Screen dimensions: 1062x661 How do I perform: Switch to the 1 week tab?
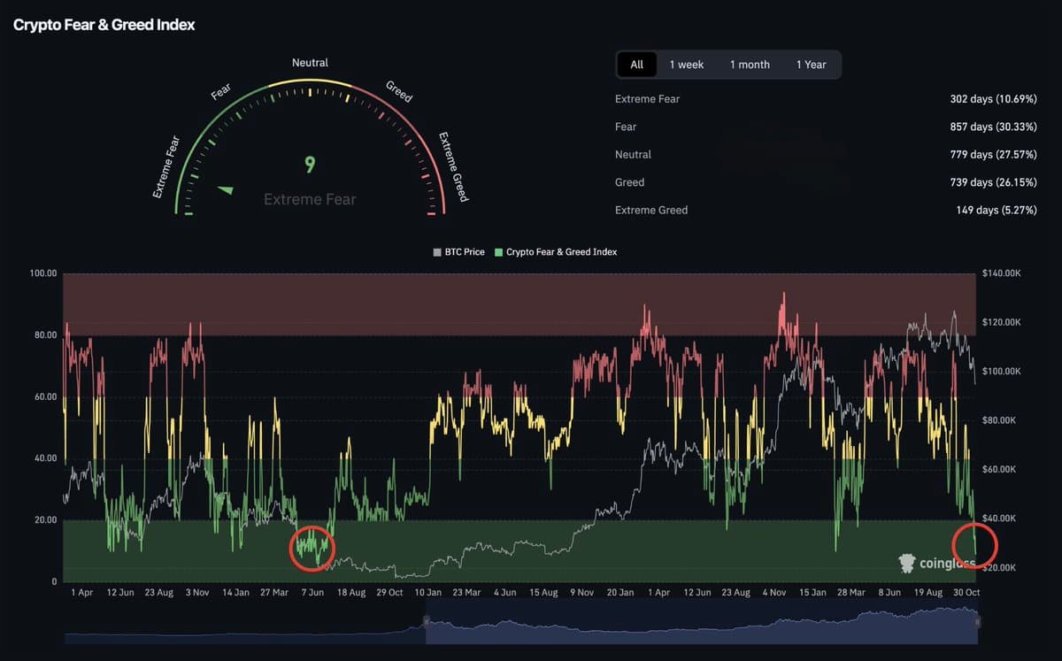click(686, 64)
